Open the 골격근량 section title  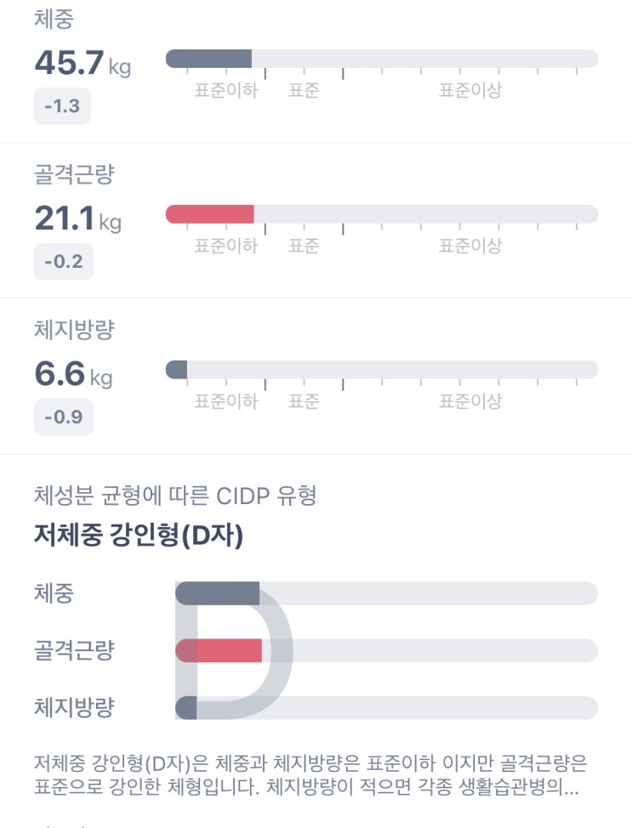click(74, 174)
